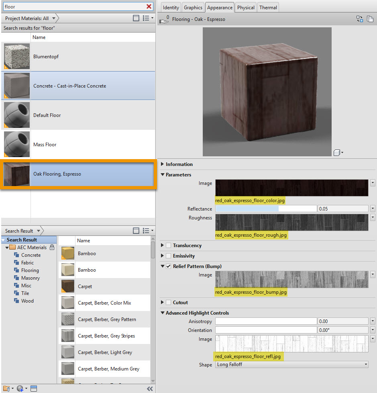Viewport: 377px width, 393px height.
Task: Click the red_oak_espresso_floor_color.jpg file link
Action: coord(250,201)
